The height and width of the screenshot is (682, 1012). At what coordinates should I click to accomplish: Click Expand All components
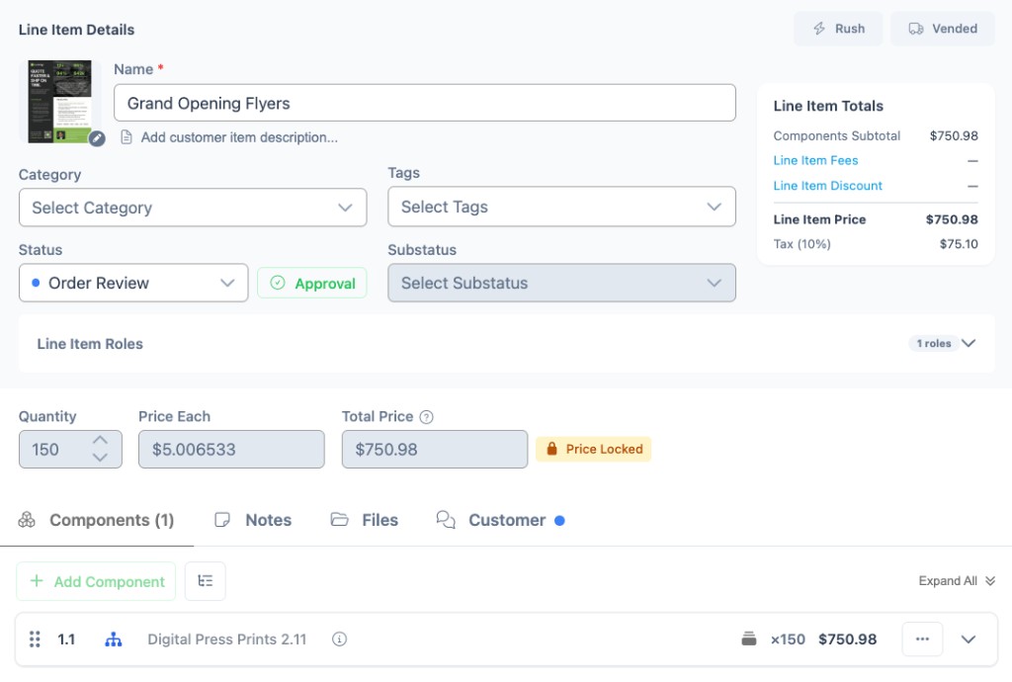tap(957, 581)
